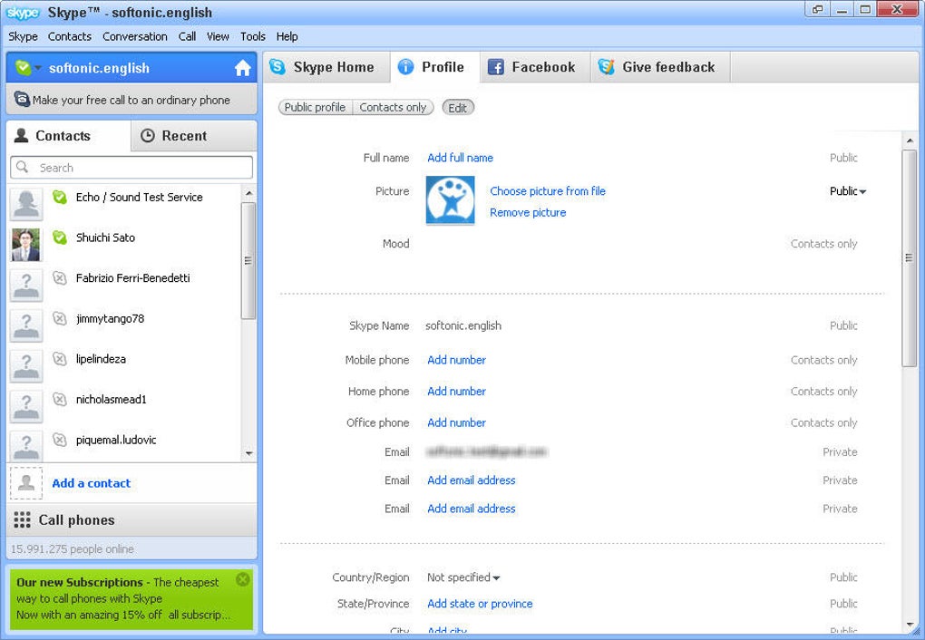925x640 pixels.
Task: Click the Echo / Sound Test Service avatar
Action: 26,203
